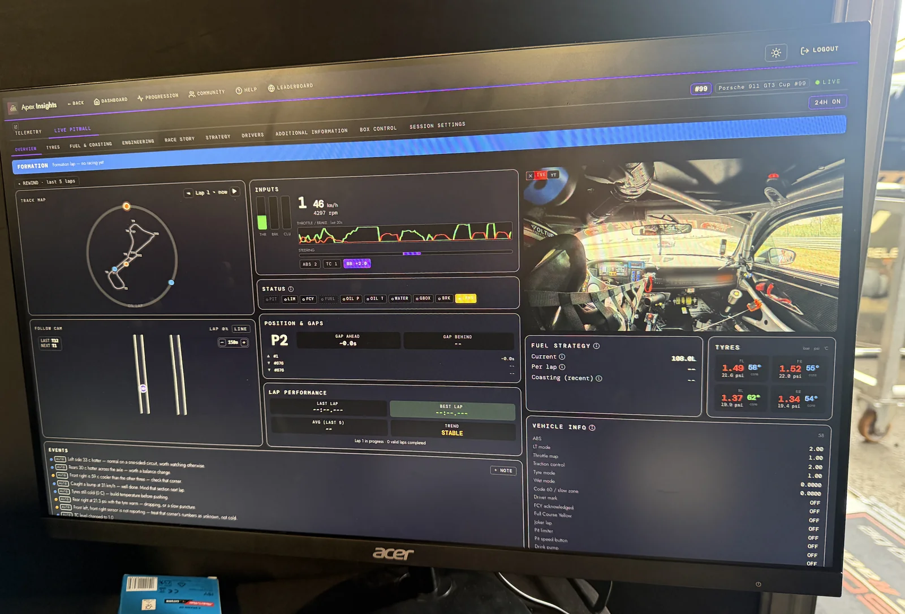Click the purple BB +2.0 chip

(x=357, y=263)
